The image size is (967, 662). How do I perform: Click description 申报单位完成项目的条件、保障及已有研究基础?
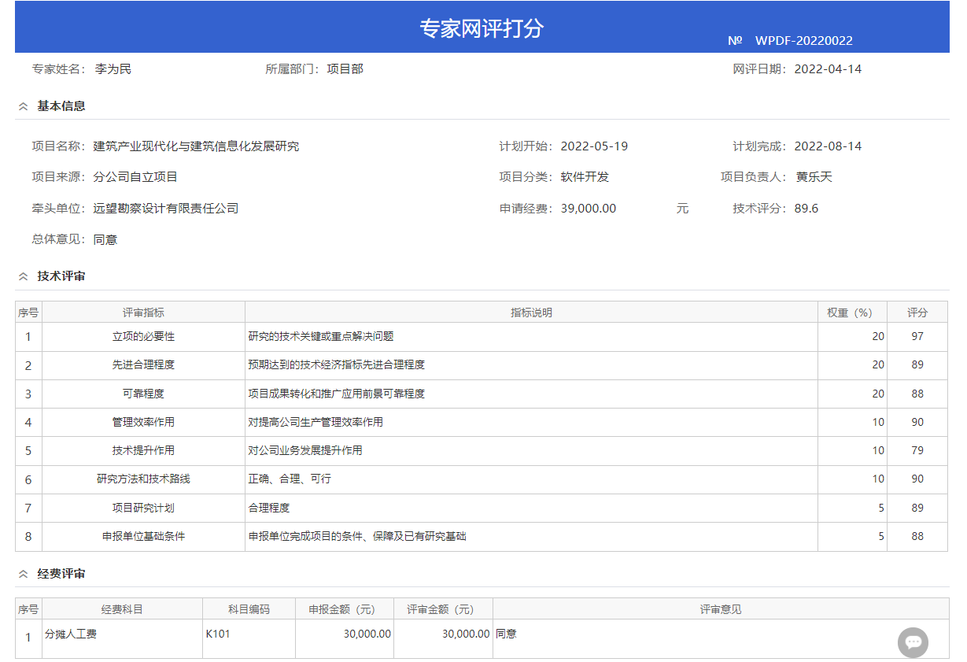tap(357, 537)
